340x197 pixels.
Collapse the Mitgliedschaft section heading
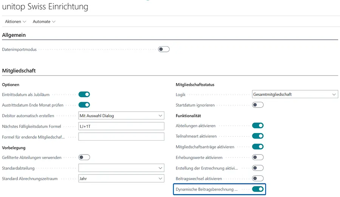click(x=19, y=71)
